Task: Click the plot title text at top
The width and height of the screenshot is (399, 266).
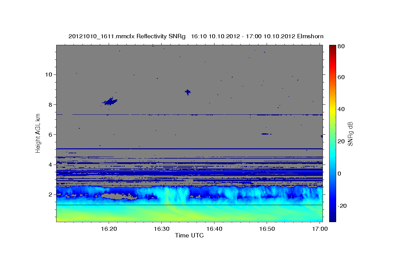Action: (x=196, y=36)
